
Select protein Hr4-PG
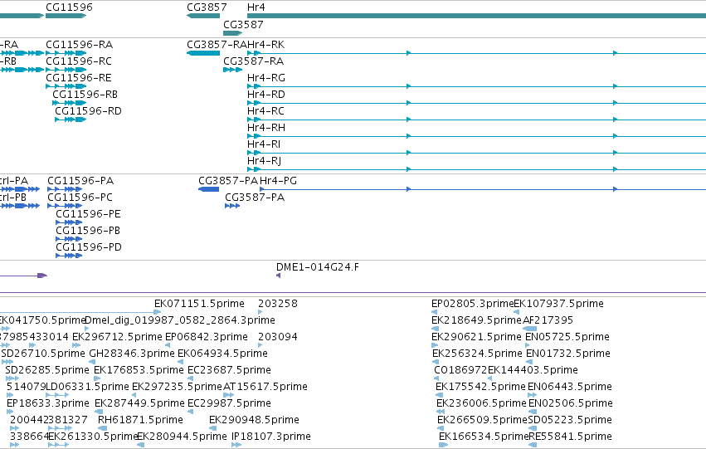(278, 181)
